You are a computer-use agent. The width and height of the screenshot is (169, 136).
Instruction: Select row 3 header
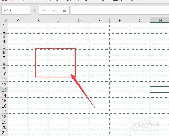pyautogui.click(x=4, y=36)
